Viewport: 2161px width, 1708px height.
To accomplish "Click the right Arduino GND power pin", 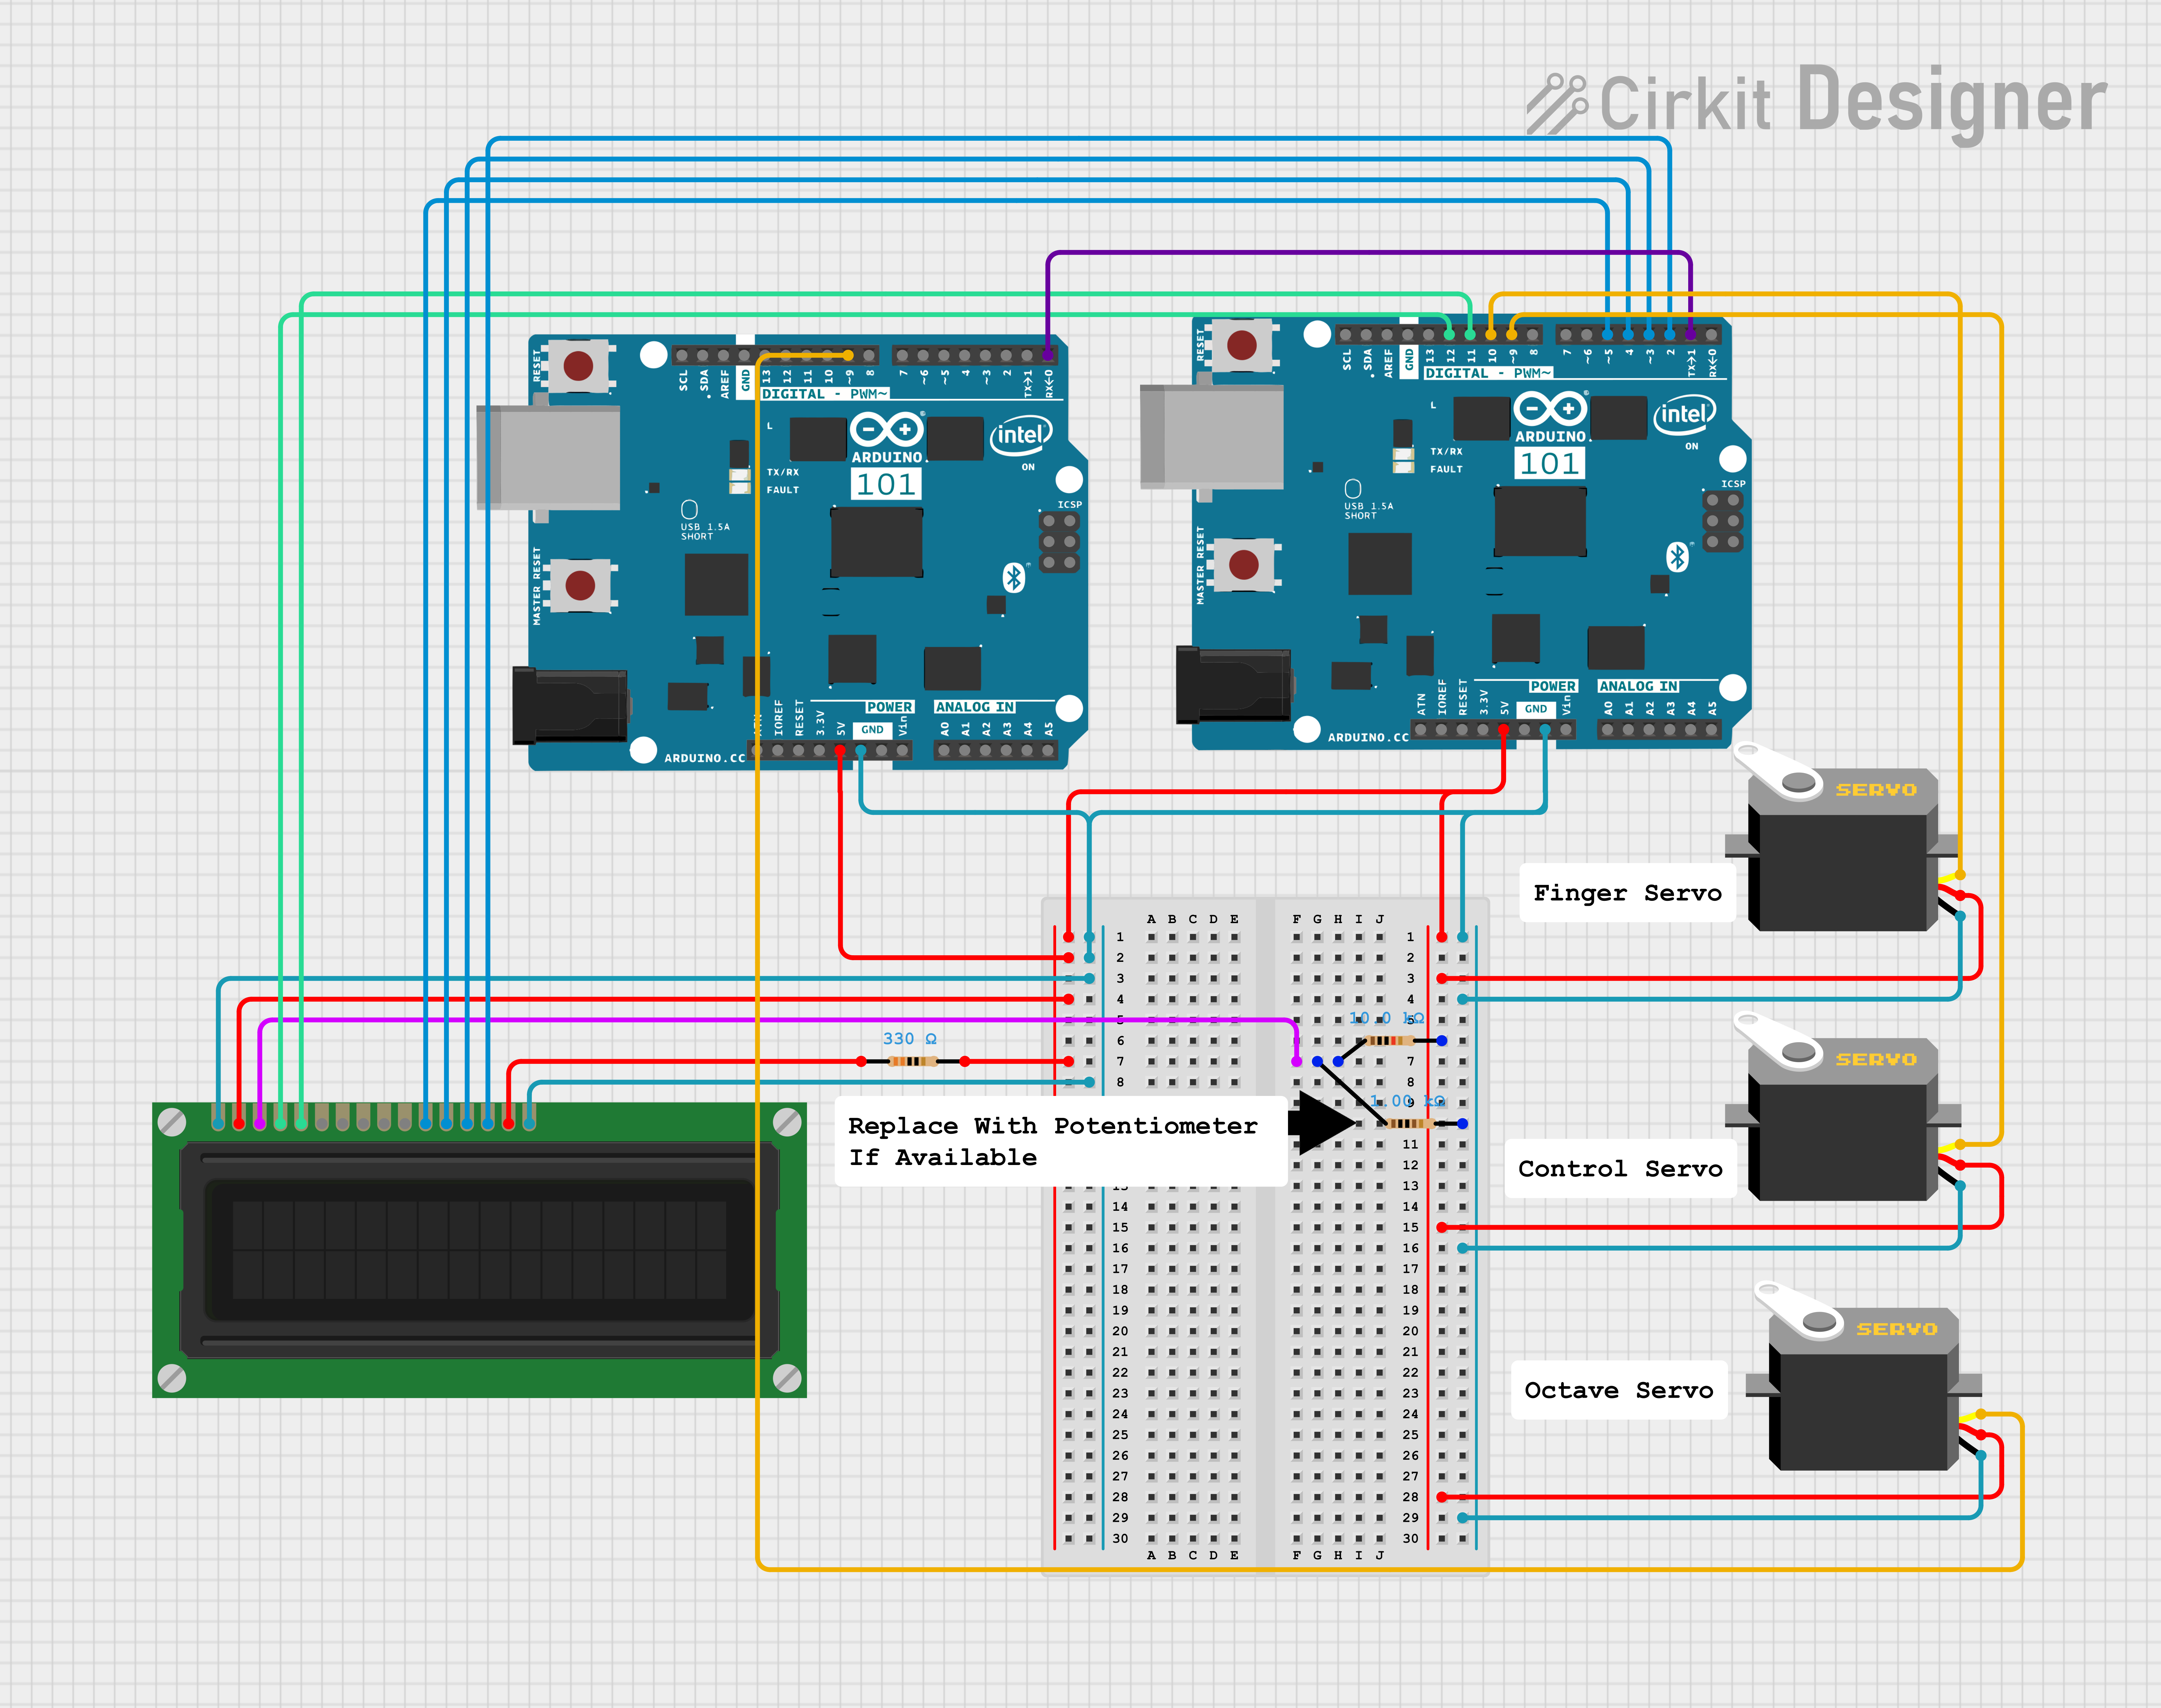I will click(x=1545, y=730).
